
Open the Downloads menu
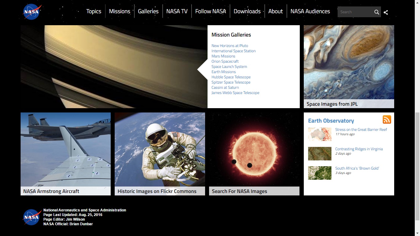pyautogui.click(x=247, y=11)
